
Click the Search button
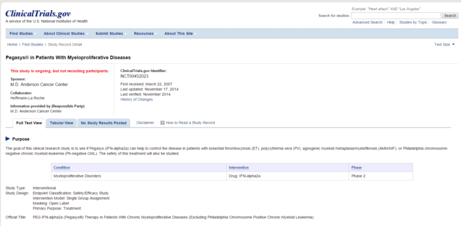(450, 16)
